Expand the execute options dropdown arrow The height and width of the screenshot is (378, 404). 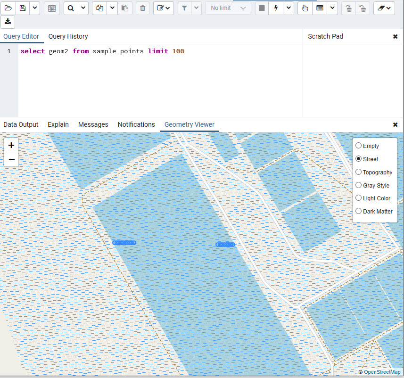(288, 8)
